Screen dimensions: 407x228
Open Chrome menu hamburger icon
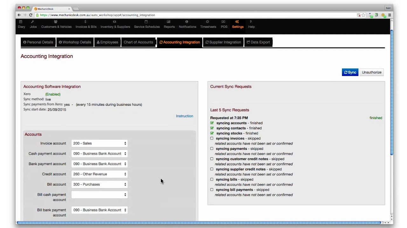[x=390, y=15]
